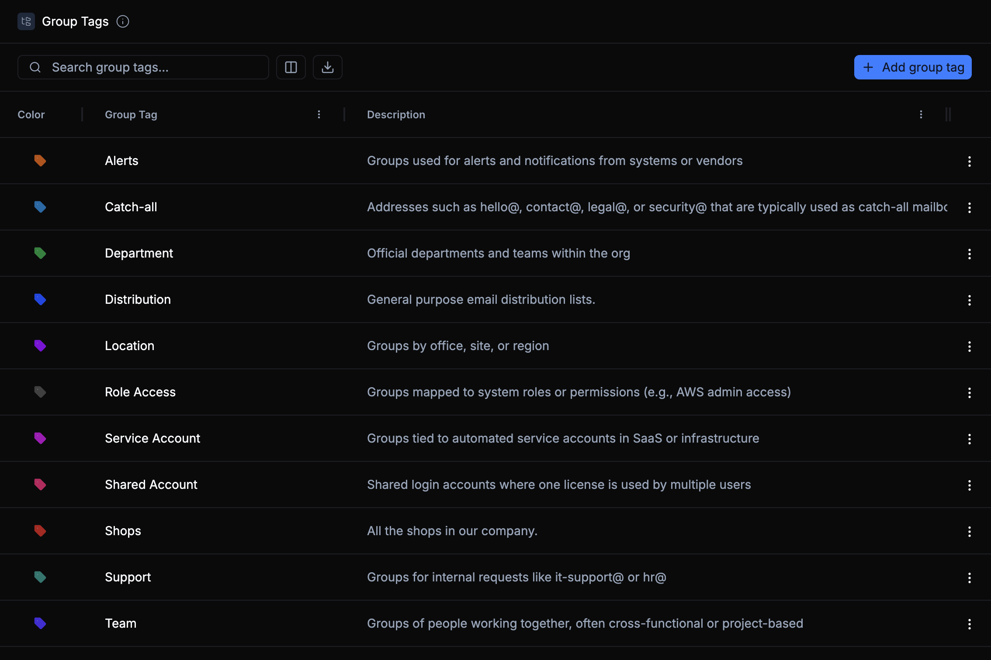The image size is (991, 660).
Task: Click the Department tag name
Action: point(139,253)
